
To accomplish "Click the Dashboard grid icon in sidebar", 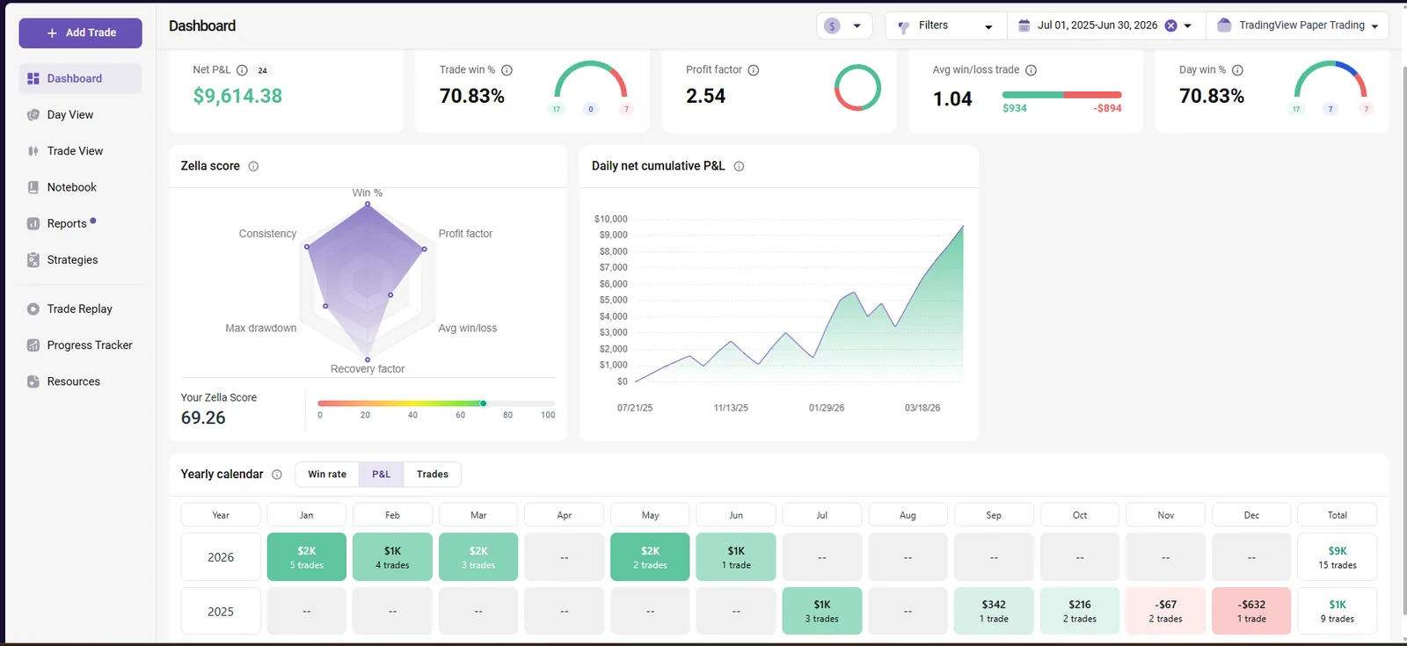I will click(x=33, y=78).
